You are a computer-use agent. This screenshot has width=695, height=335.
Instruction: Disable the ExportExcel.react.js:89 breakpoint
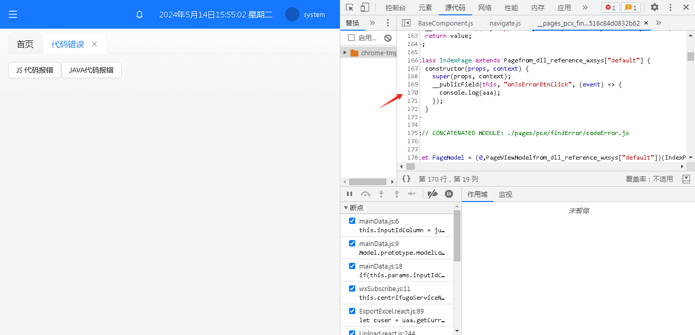[x=352, y=311]
